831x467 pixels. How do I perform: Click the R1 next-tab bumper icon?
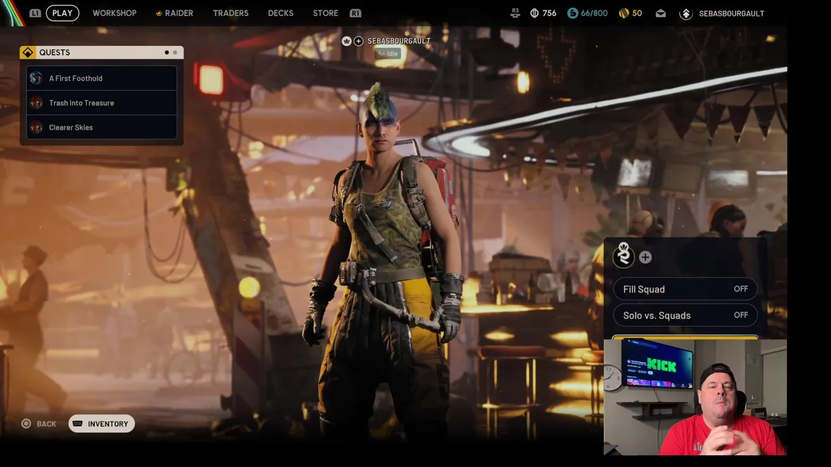pyautogui.click(x=355, y=13)
